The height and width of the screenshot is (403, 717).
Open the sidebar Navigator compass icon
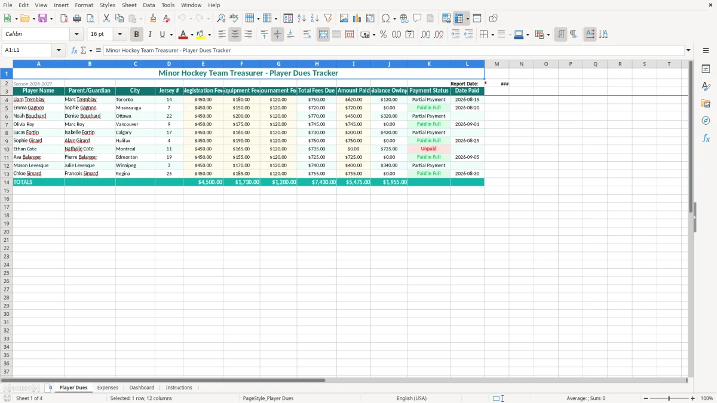(x=706, y=121)
